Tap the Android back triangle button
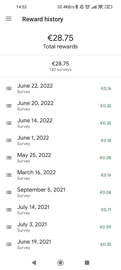 coord(34,263)
